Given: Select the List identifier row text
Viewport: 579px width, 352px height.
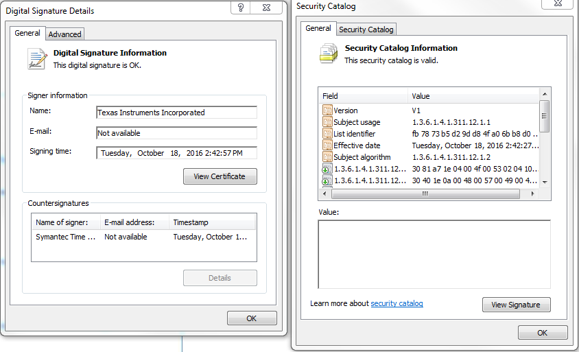Looking at the screenshot, I should [x=355, y=134].
